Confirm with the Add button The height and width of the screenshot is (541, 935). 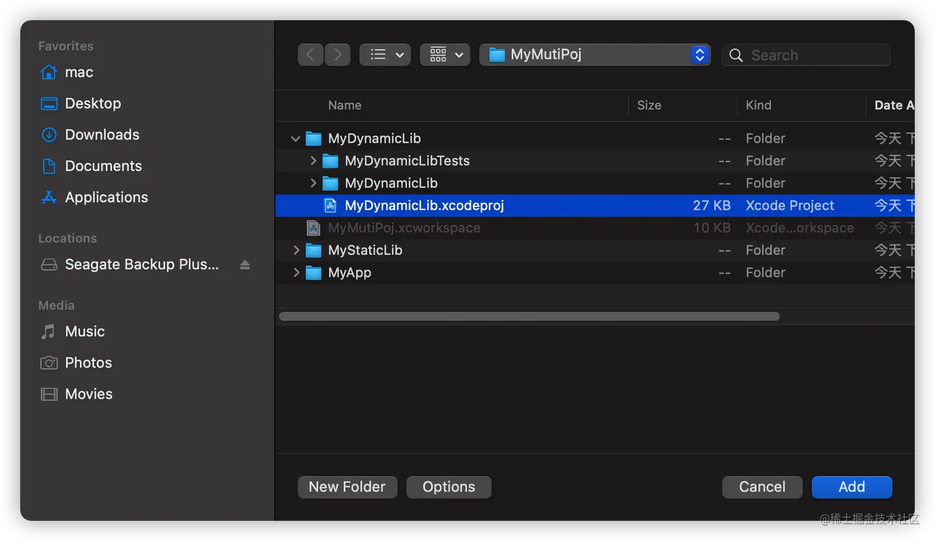(x=852, y=487)
